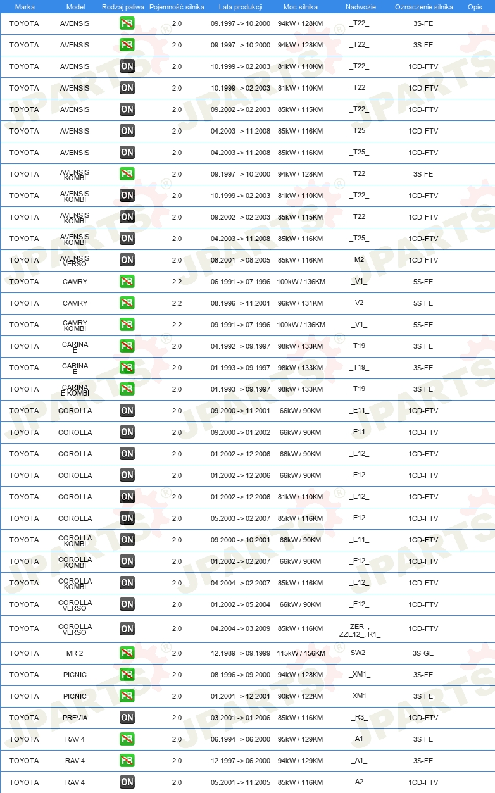Click the 3S-GE engine code cell
Viewport: 495px width, 793px height.
coord(423,653)
